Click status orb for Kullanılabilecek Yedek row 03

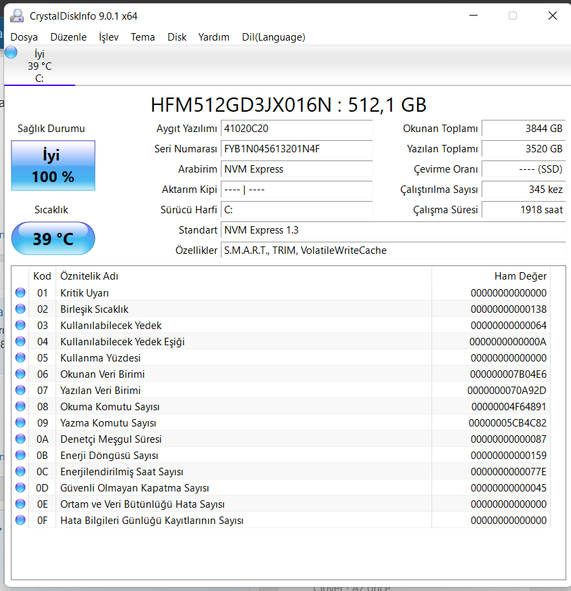click(x=20, y=325)
